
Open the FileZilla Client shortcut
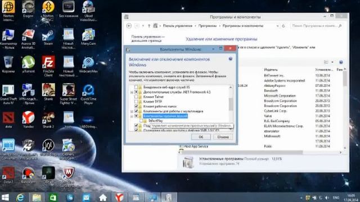coord(48,66)
